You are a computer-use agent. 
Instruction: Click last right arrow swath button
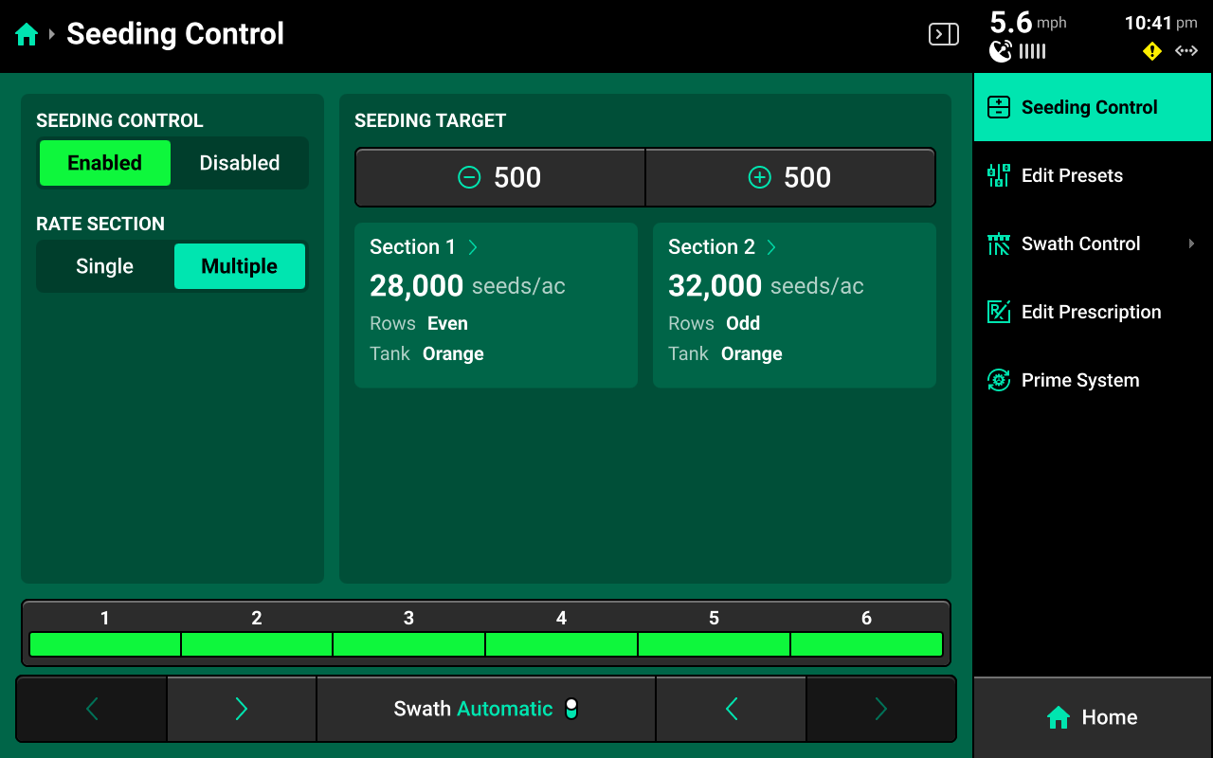coord(881,709)
